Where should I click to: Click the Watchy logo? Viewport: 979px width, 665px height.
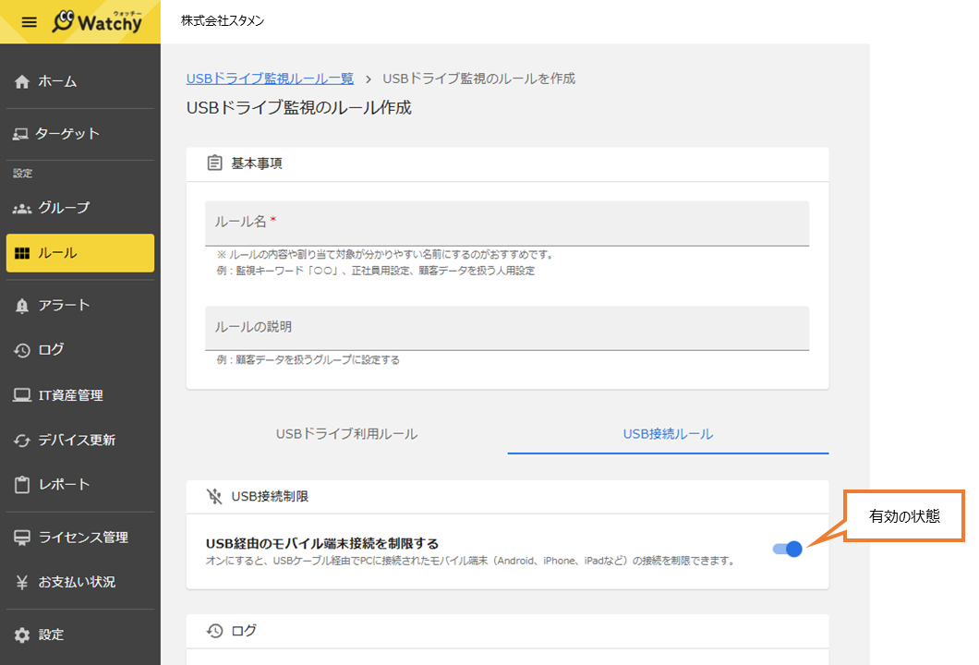pos(97,22)
